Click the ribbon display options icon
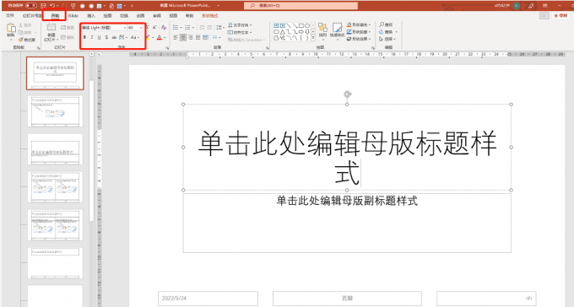 (545, 6)
